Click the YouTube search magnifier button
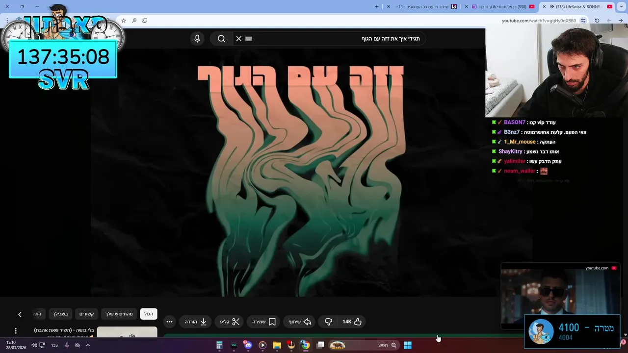Viewport: 628px width, 353px height. tap(221, 39)
